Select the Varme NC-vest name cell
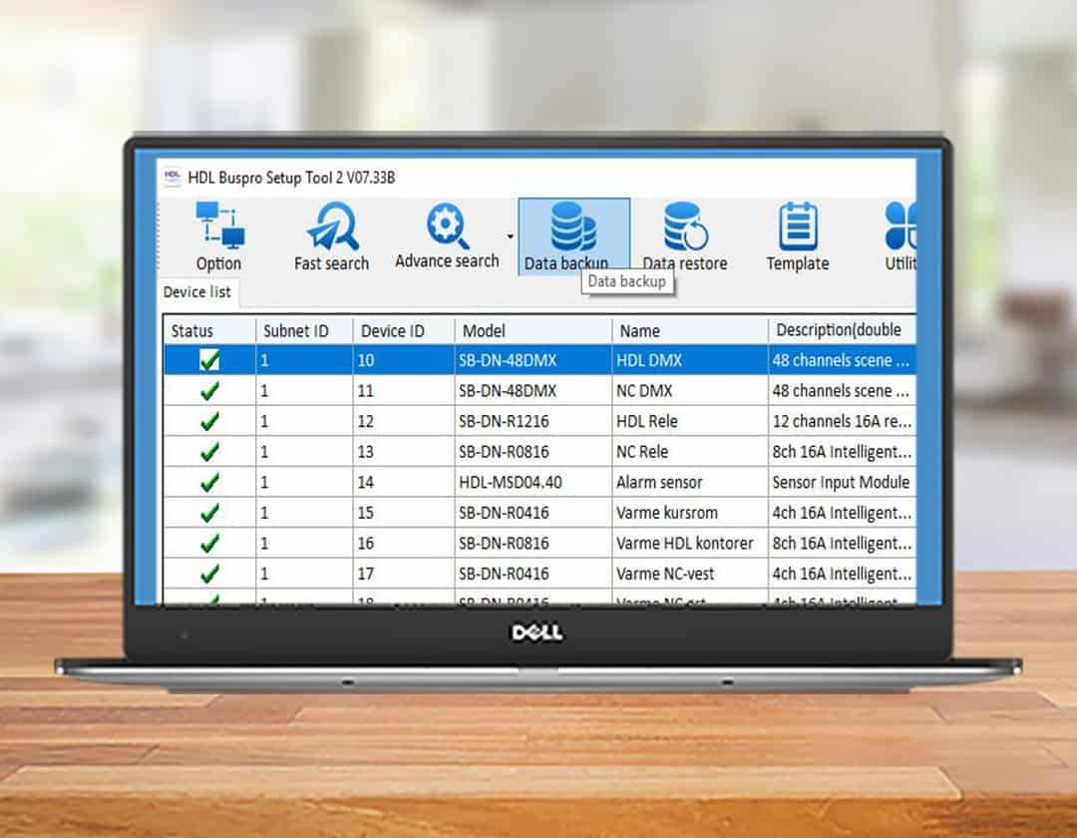 (690, 574)
